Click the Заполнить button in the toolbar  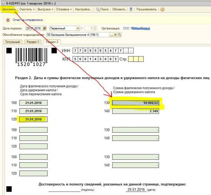(x=9, y=9)
